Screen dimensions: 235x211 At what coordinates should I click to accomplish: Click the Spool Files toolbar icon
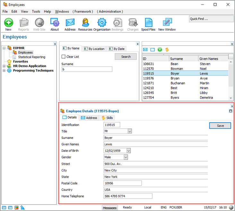click(x=148, y=23)
